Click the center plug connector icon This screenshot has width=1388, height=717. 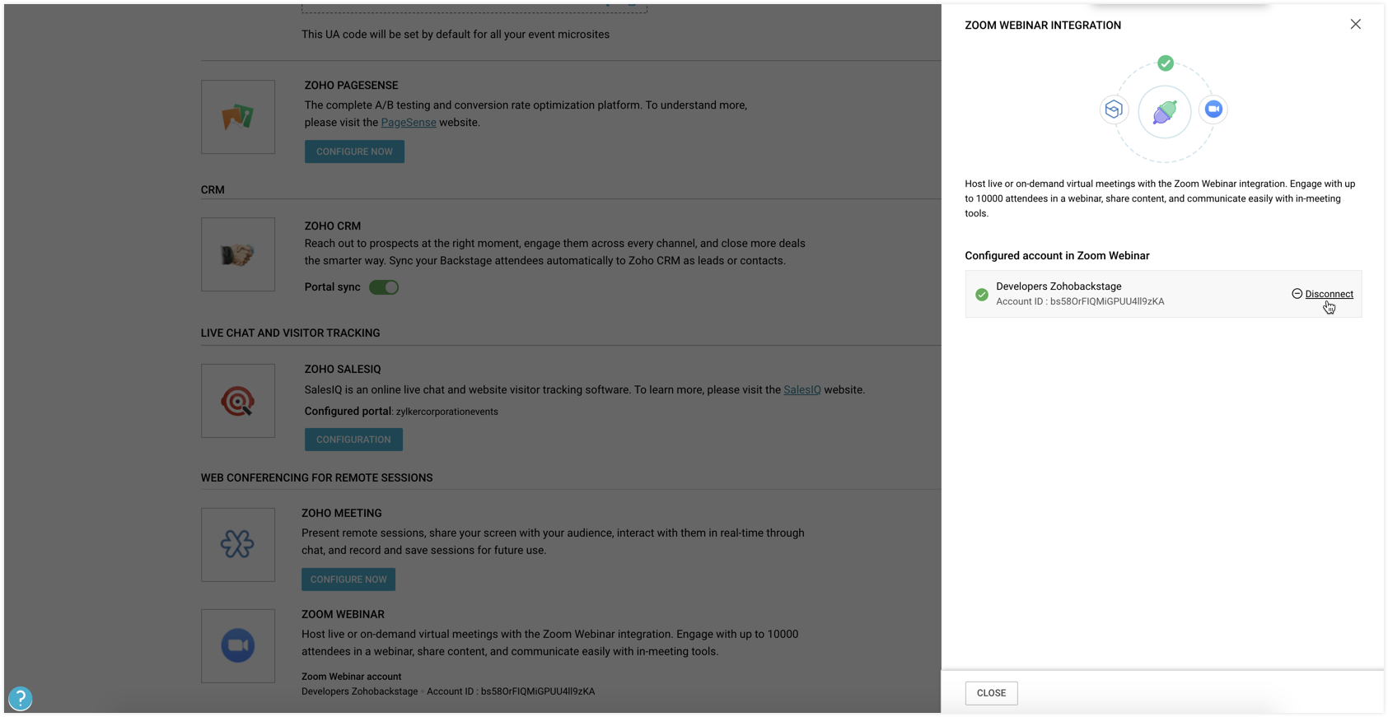click(1164, 111)
